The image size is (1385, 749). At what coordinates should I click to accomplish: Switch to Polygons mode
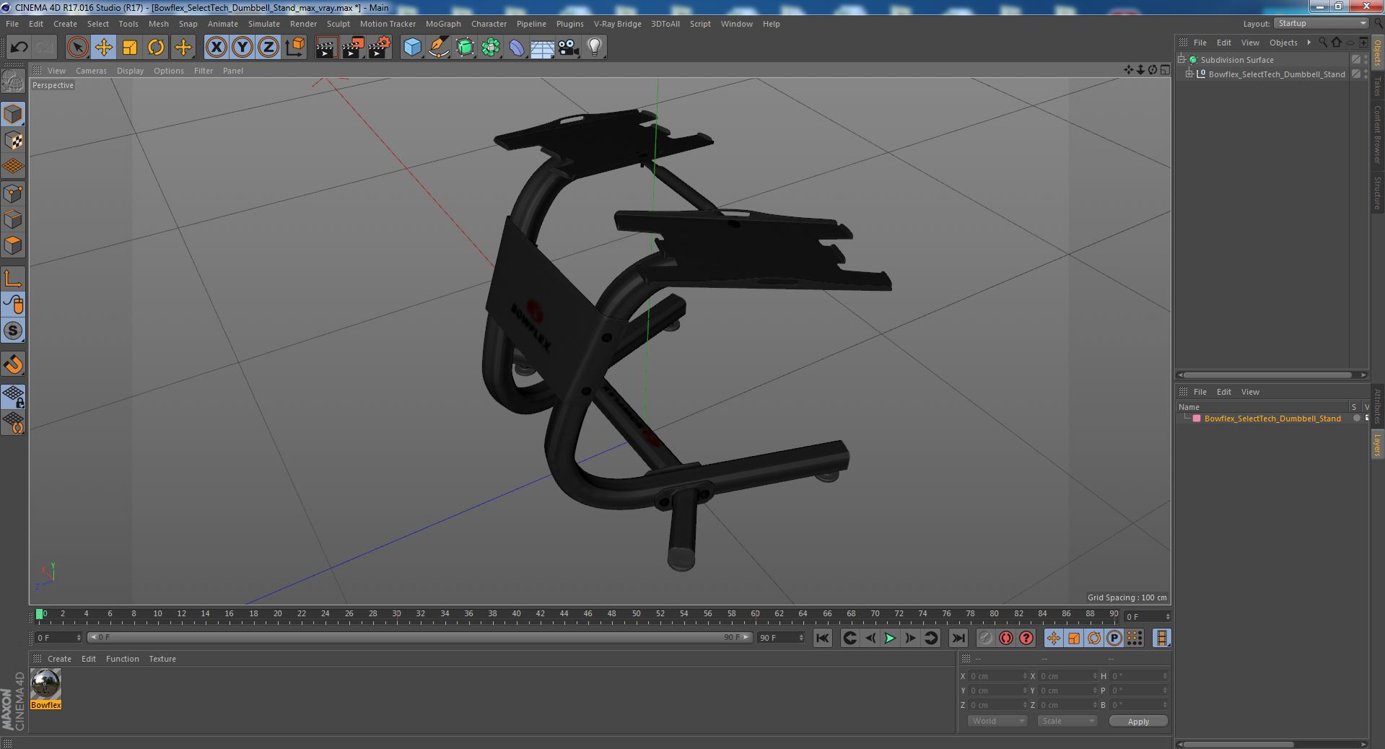(x=13, y=245)
